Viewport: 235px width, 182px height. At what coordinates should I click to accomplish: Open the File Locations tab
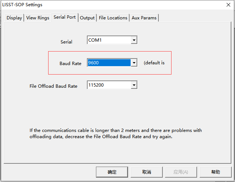(x=113, y=18)
